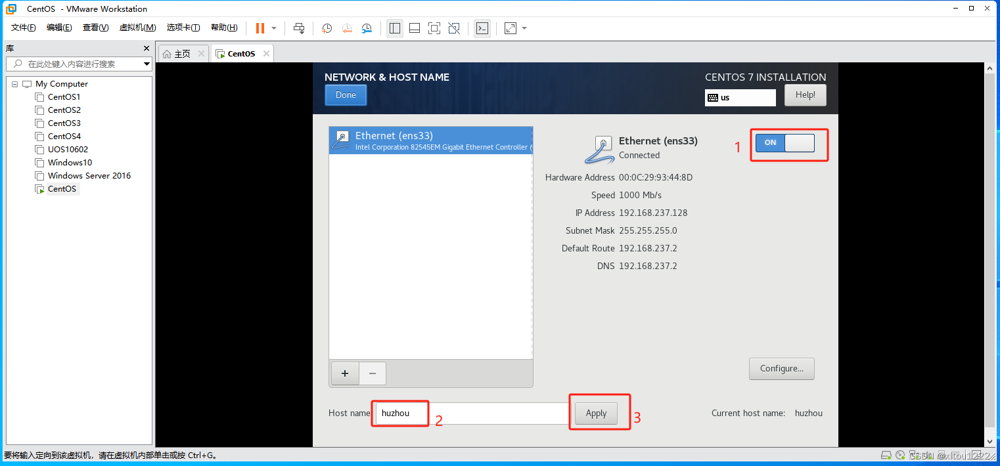The height and width of the screenshot is (466, 1000).
Task: Select My Computer in the library tree
Action: [62, 84]
